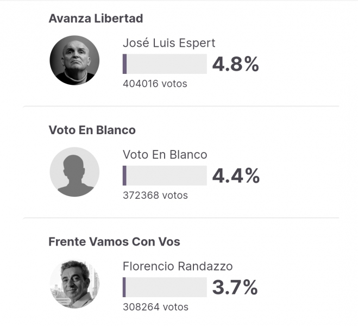Select the Voto En Blanco bold heading
The height and width of the screenshot is (326, 358).
coord(92,130)
